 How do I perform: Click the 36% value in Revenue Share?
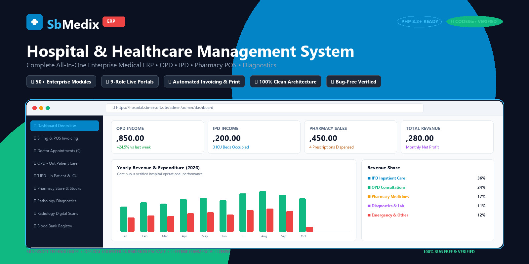pyautogui.click(x=481, y=178)
